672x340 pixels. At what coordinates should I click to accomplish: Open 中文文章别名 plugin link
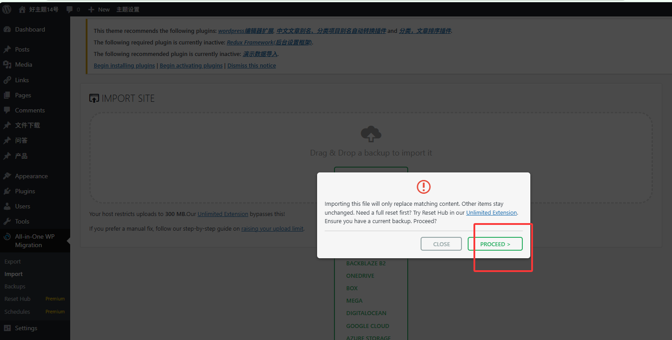coord(331,31)
